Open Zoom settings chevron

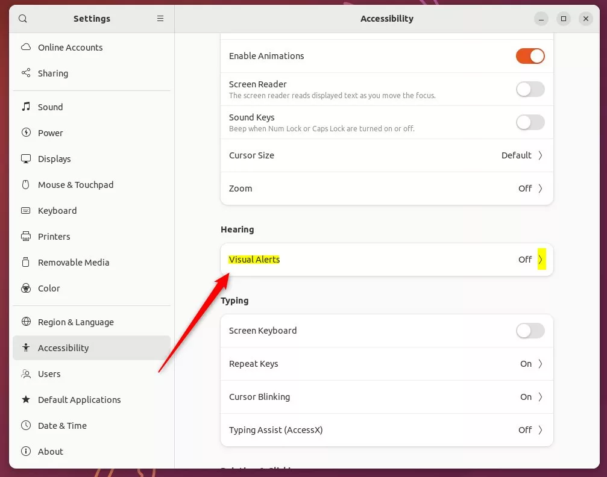[x=541, y=189]
